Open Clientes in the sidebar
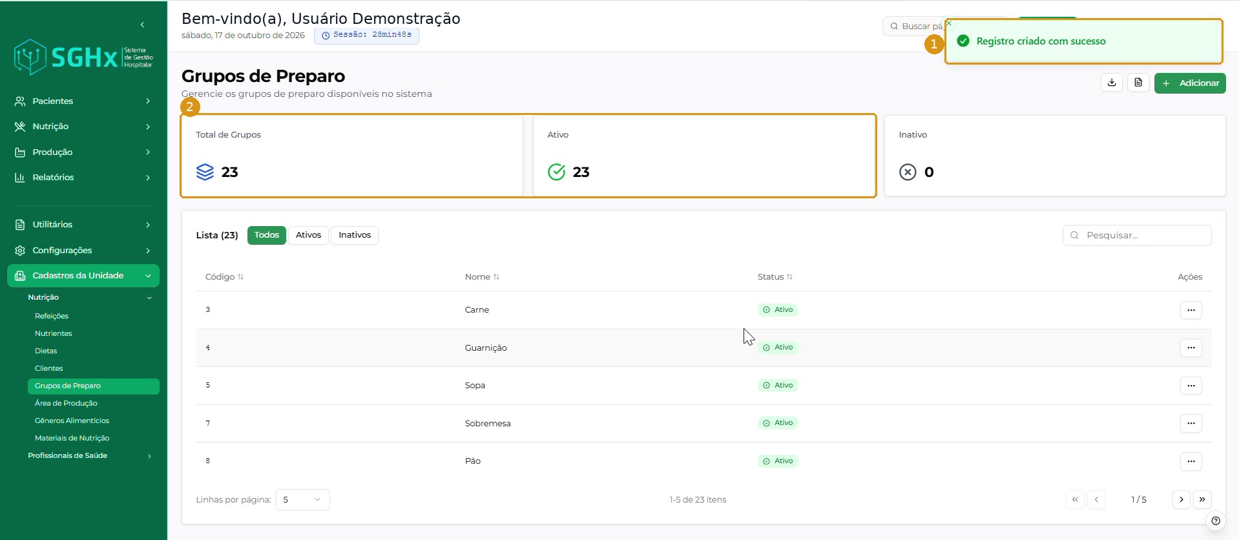The image size is (1239, 540). click(49, 368)
